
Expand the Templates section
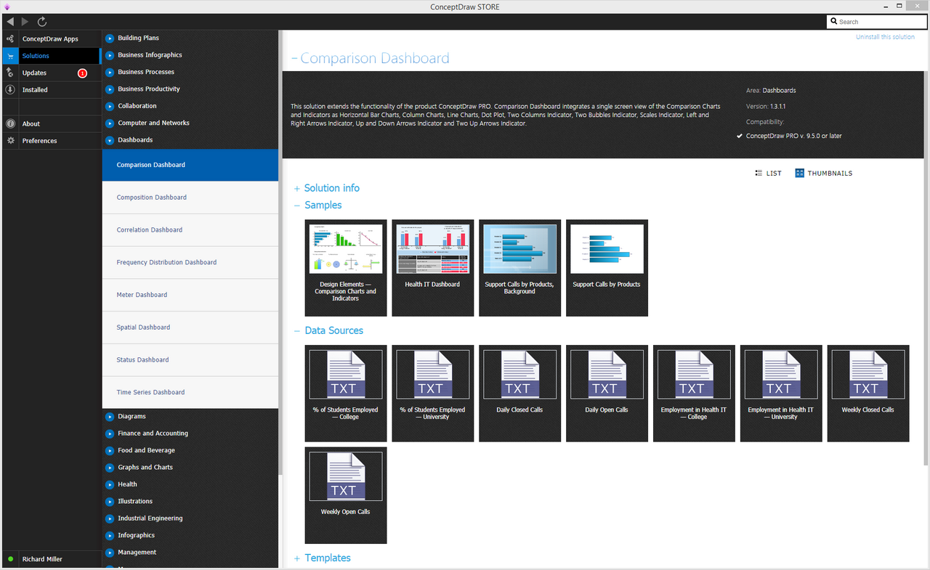pos(327,558)
